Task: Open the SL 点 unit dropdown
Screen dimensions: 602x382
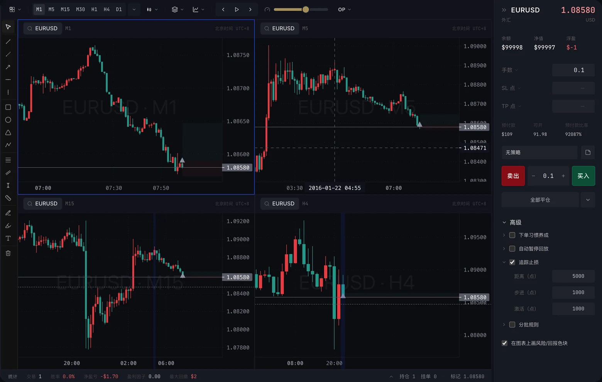Action: pos(511,88)
